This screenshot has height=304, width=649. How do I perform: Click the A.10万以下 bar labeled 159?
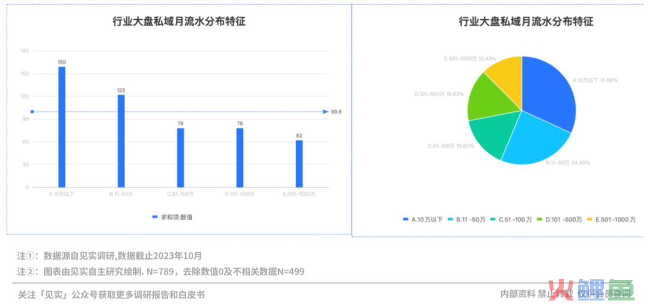point(62,127)
